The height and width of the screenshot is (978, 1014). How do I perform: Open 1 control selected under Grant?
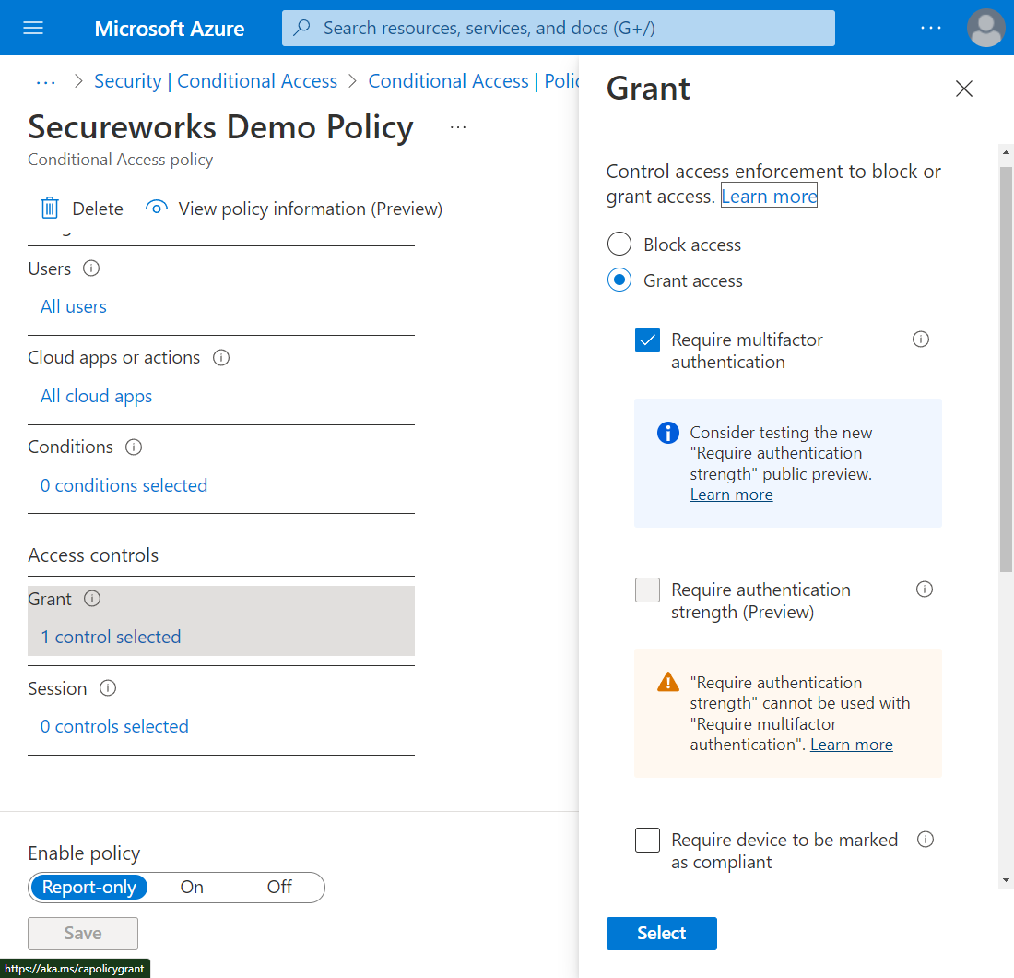click(x=111, y=637)
